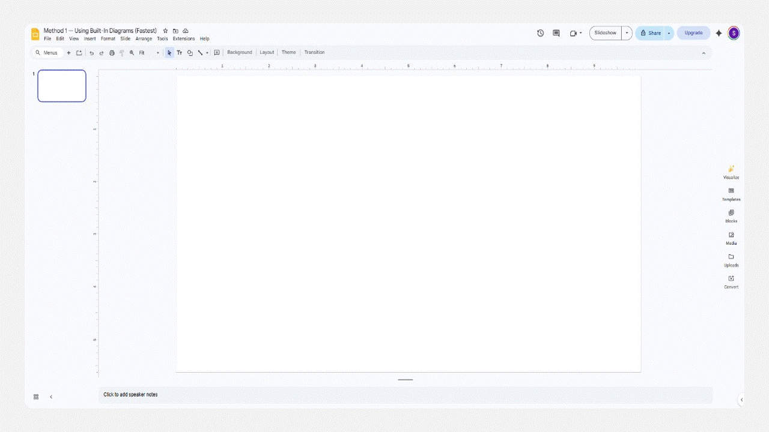
Task: Open the File menu
Action: tap(47, 39)
